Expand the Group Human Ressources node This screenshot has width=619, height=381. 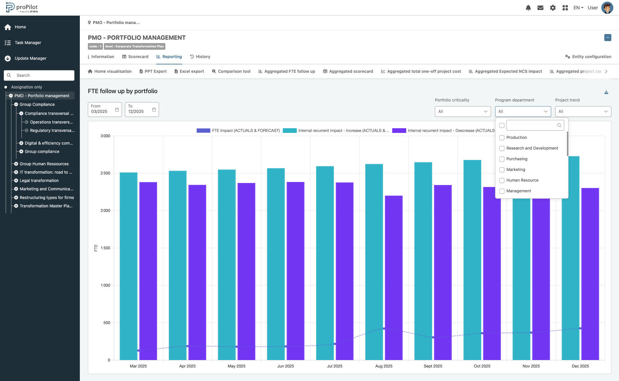pos(16,164)
